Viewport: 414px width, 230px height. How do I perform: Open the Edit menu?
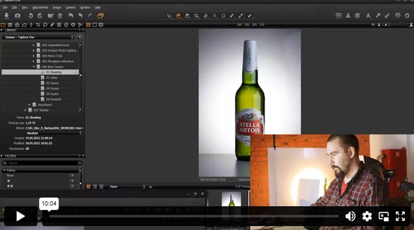[x=15, y=7]
